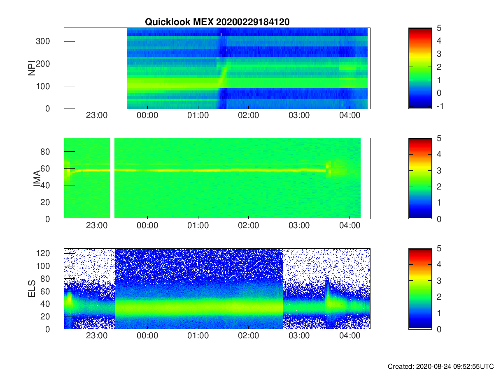
Task: Click the "03:00" label under IMA panel
Action: 299,226
